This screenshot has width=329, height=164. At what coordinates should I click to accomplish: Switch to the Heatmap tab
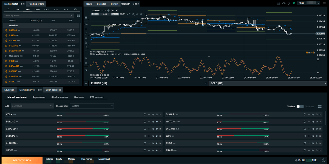pos(79,97)
